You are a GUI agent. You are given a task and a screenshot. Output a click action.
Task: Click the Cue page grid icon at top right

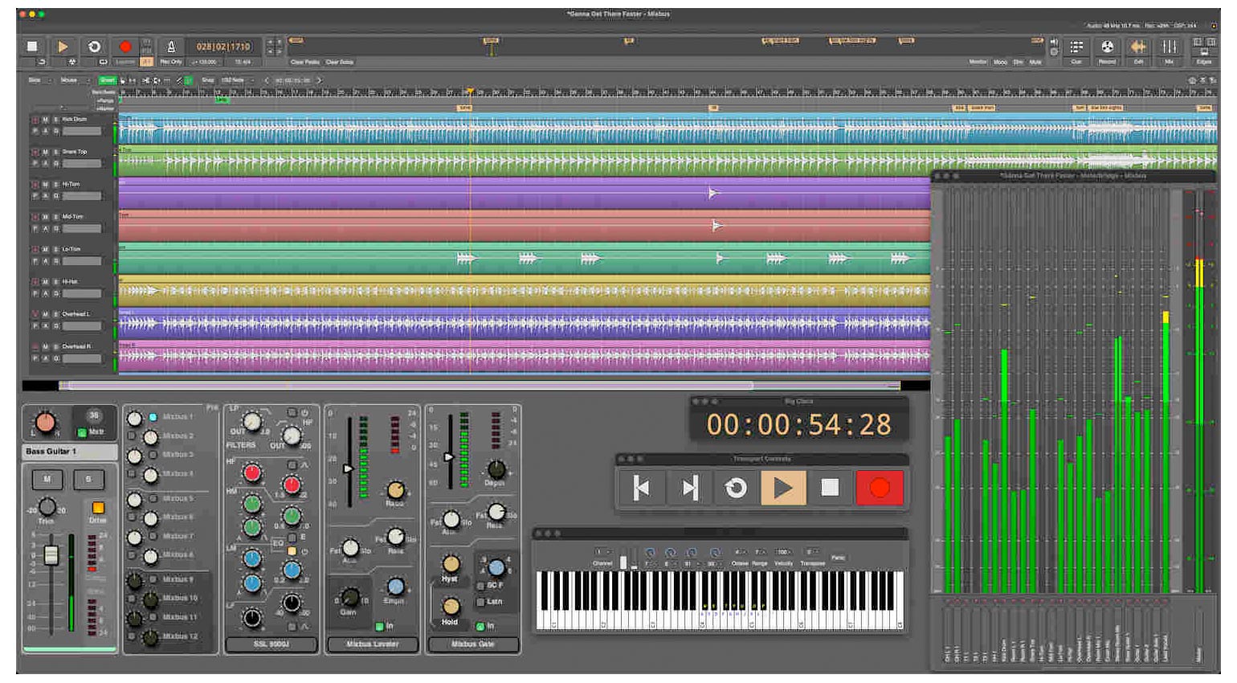pos(1076,45)
